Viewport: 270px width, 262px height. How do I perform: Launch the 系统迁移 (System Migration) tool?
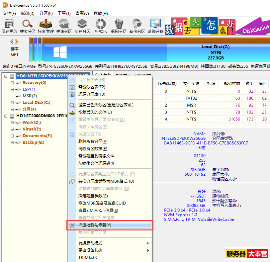click(x=155, y=26)
